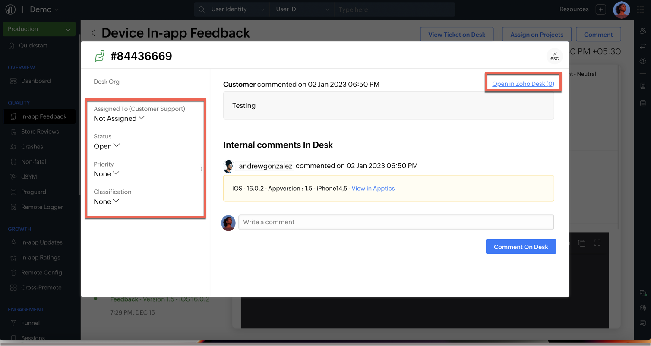Open the user profile avatar
The image size is (651, 346).
coord(621,9)
